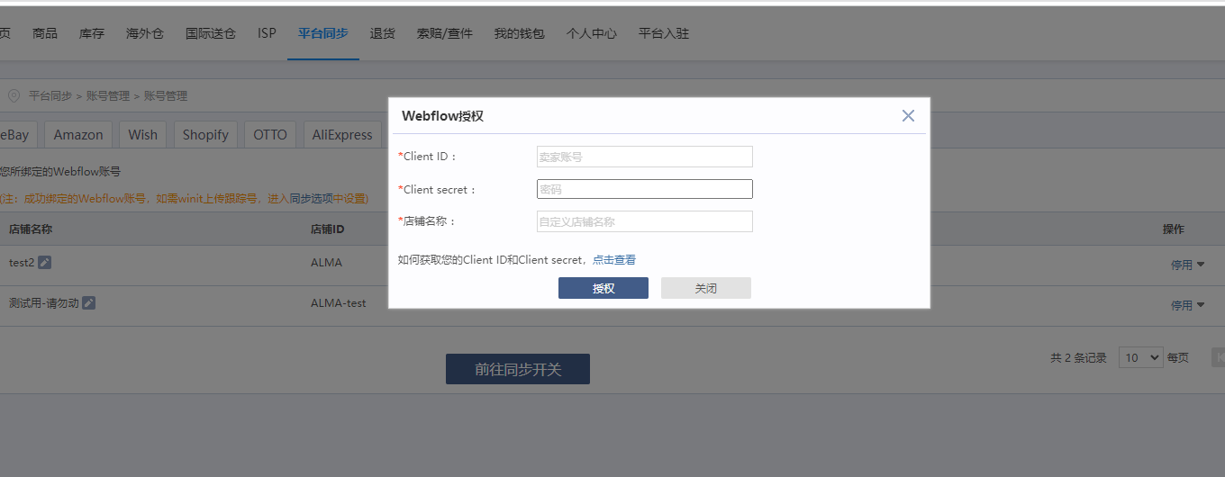Focus the 店铺名称 input field
The width and height of the screenshot is (1225, 477).
[645, 221]
